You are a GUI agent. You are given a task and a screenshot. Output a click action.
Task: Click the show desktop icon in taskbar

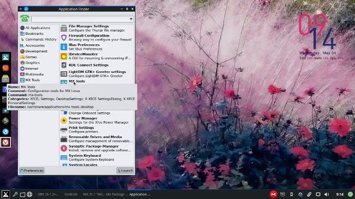coord(22,194)
